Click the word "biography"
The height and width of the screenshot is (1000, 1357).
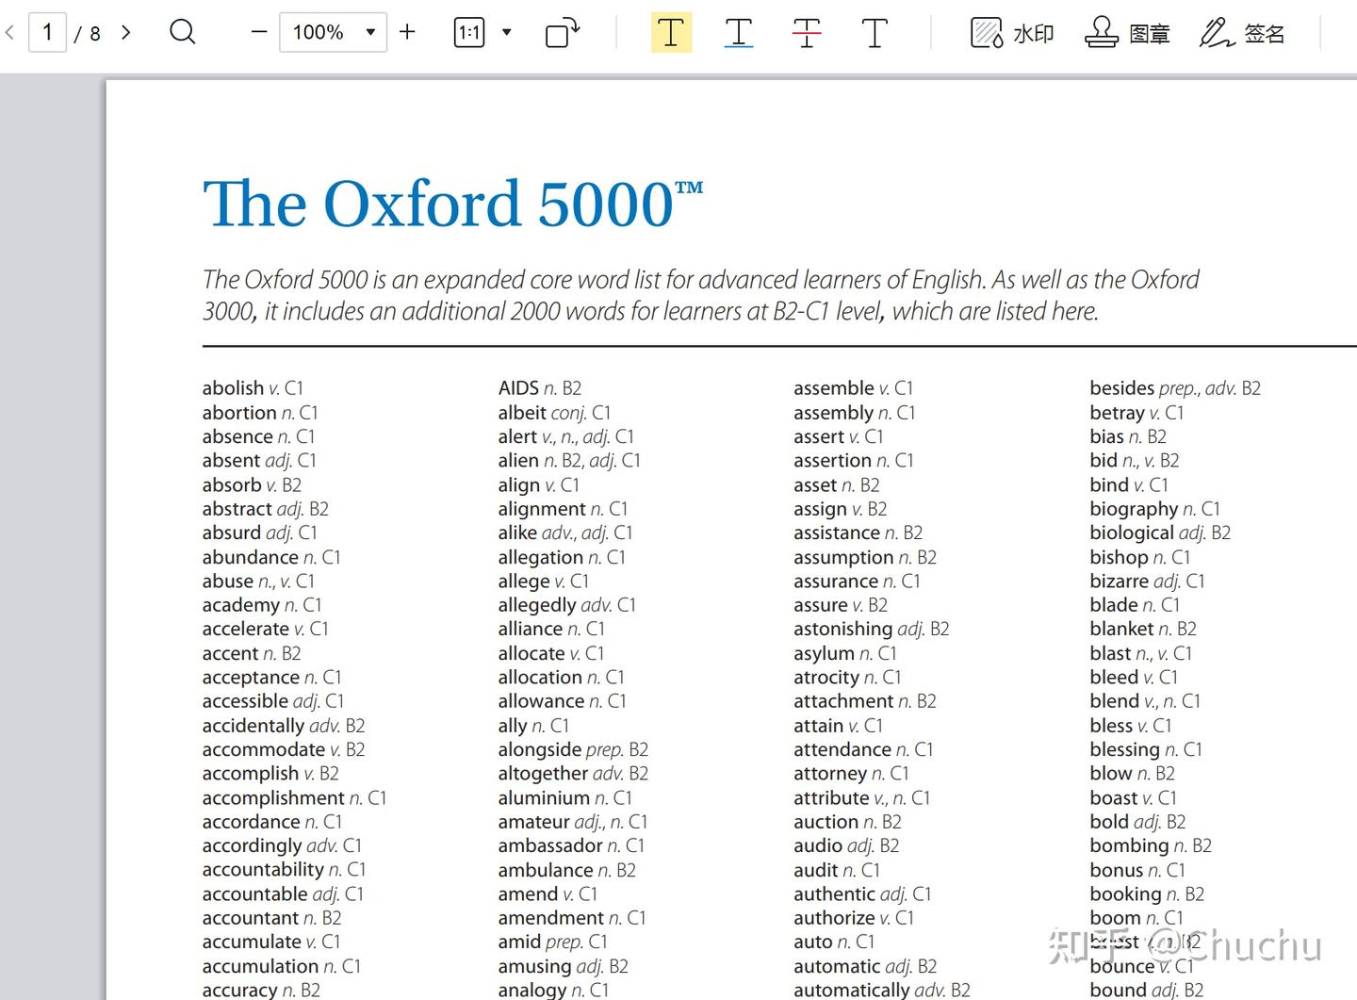click(1134, 509)
